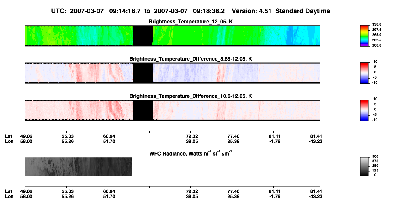Click the '265.0' colorbar tick label
The image size is (396, 203).
point(377,35)
